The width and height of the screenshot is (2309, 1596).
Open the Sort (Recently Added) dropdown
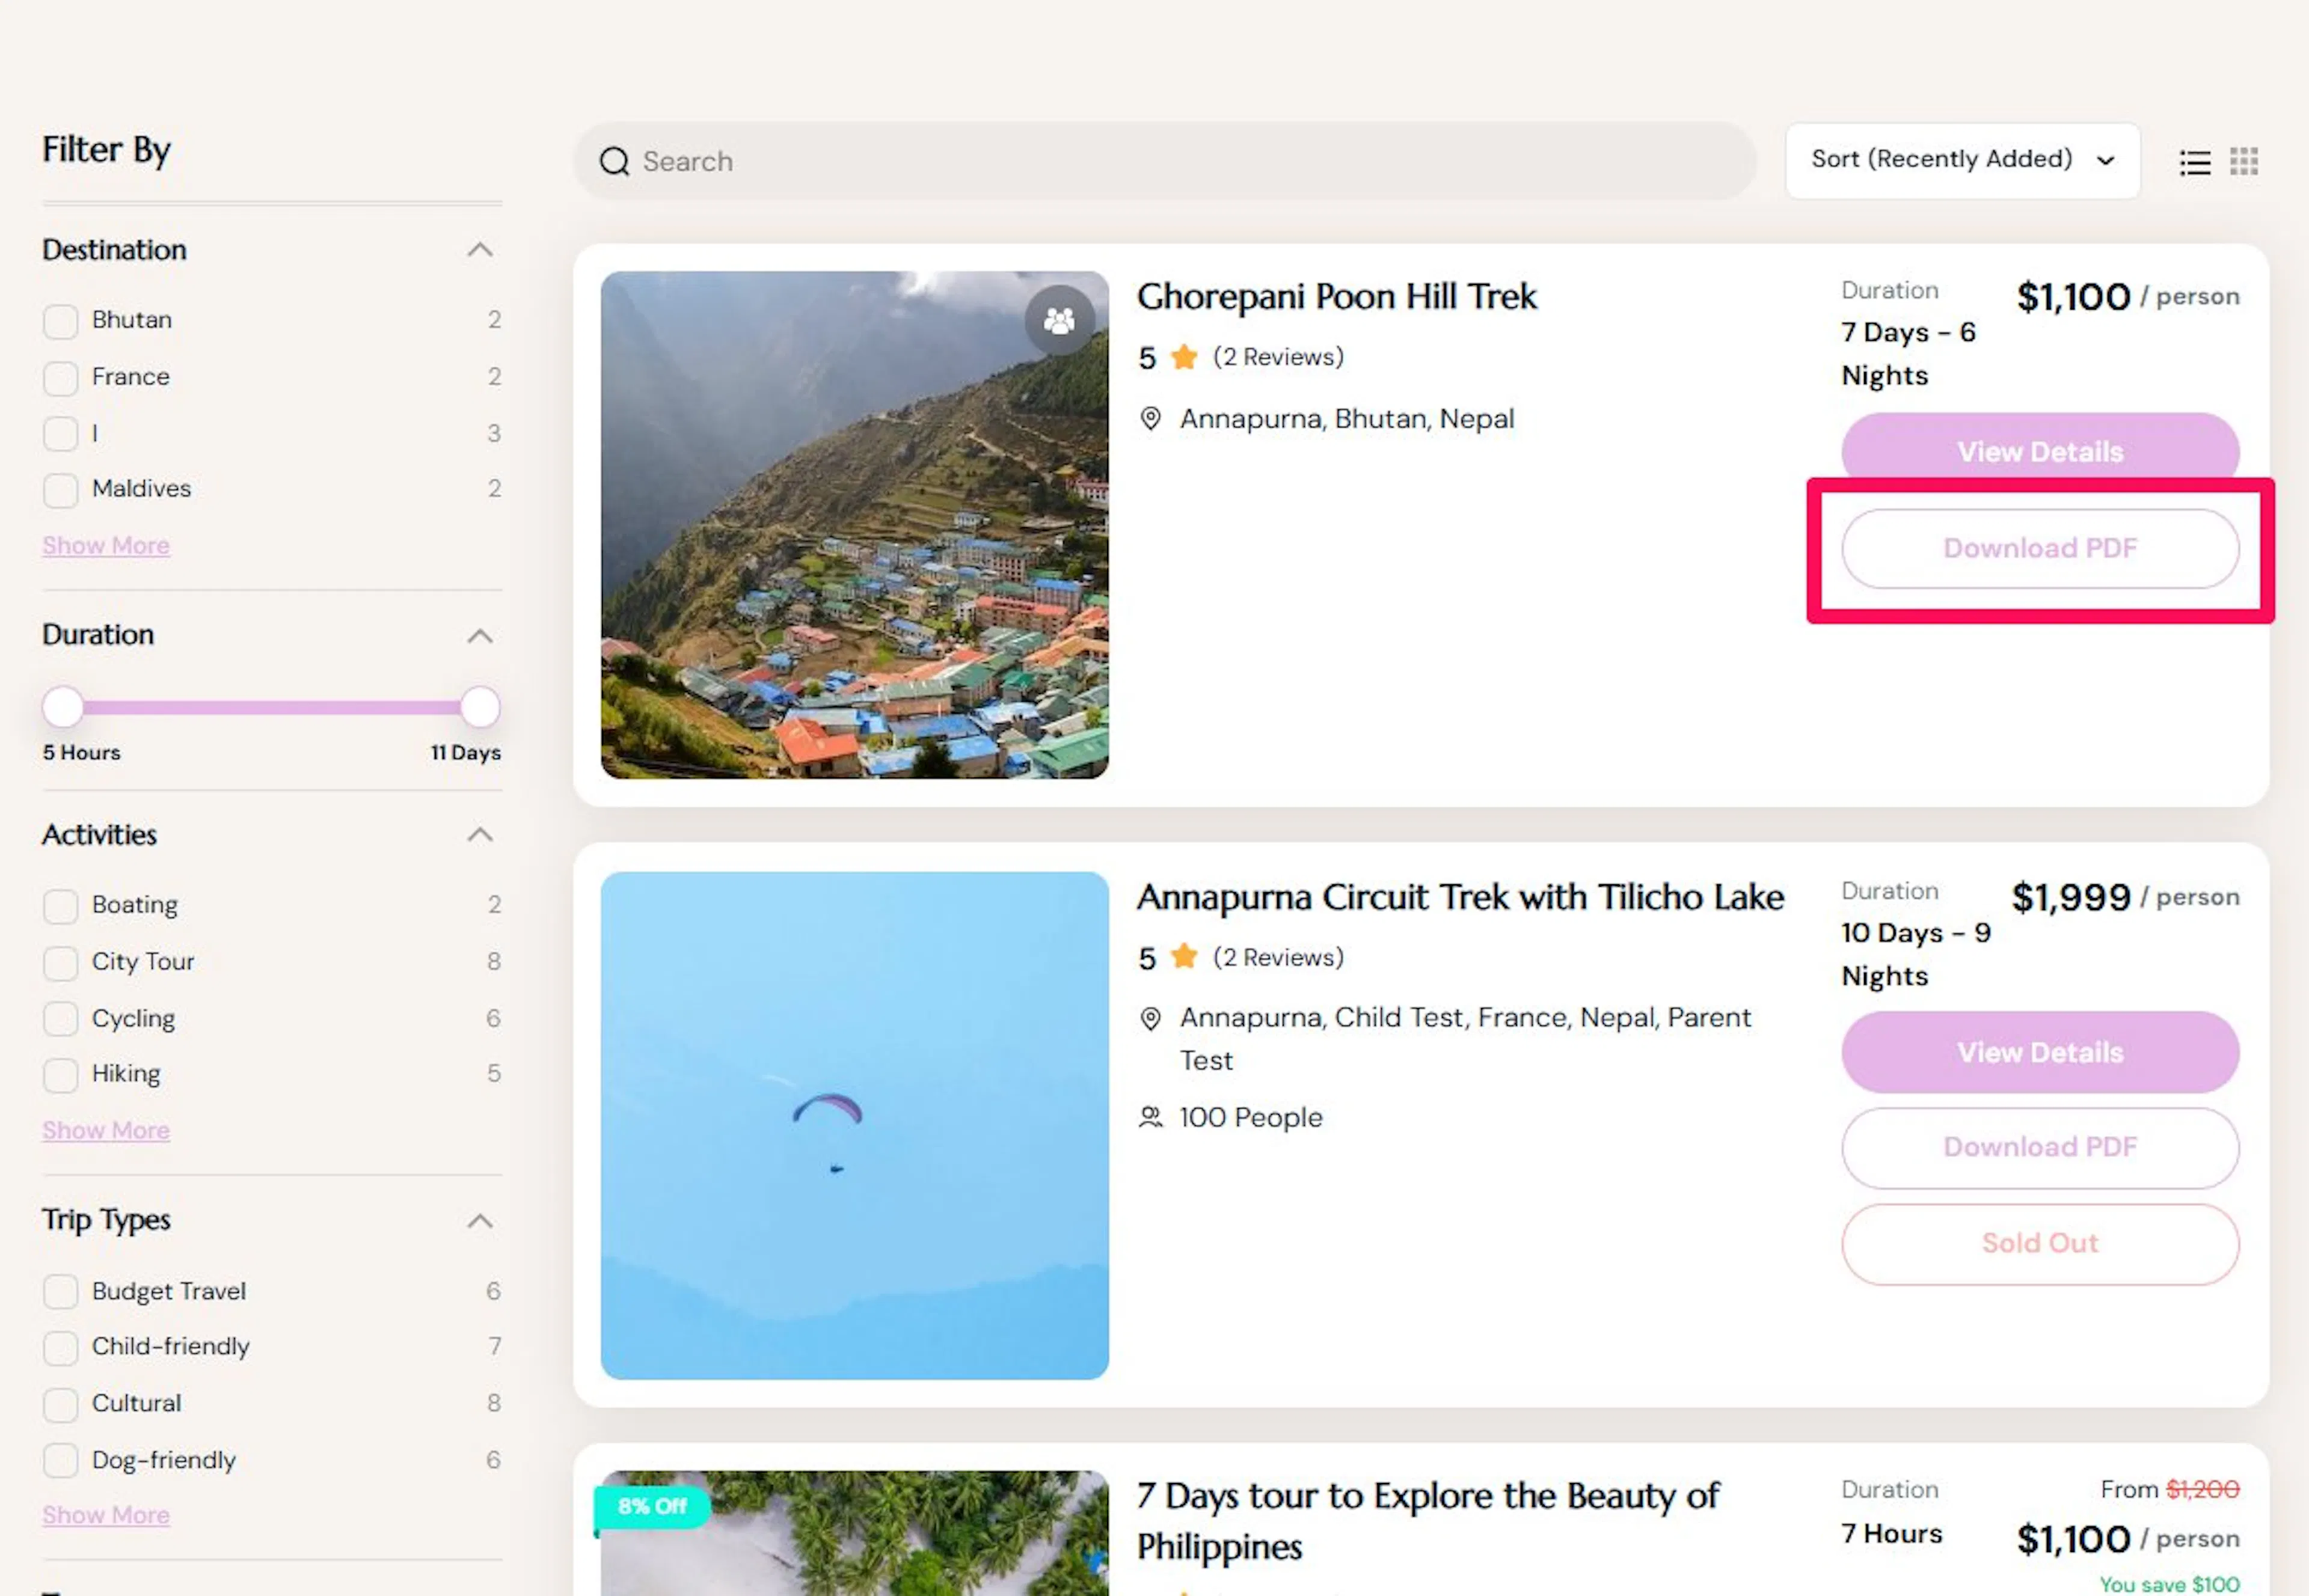pyautogui.click(x=1962, y=160)
